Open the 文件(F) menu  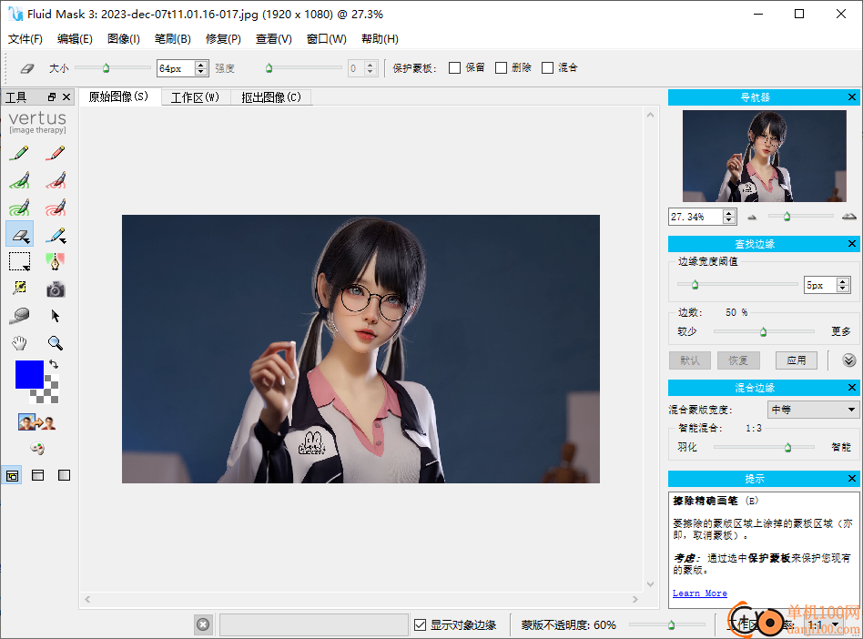click(25, 38)
